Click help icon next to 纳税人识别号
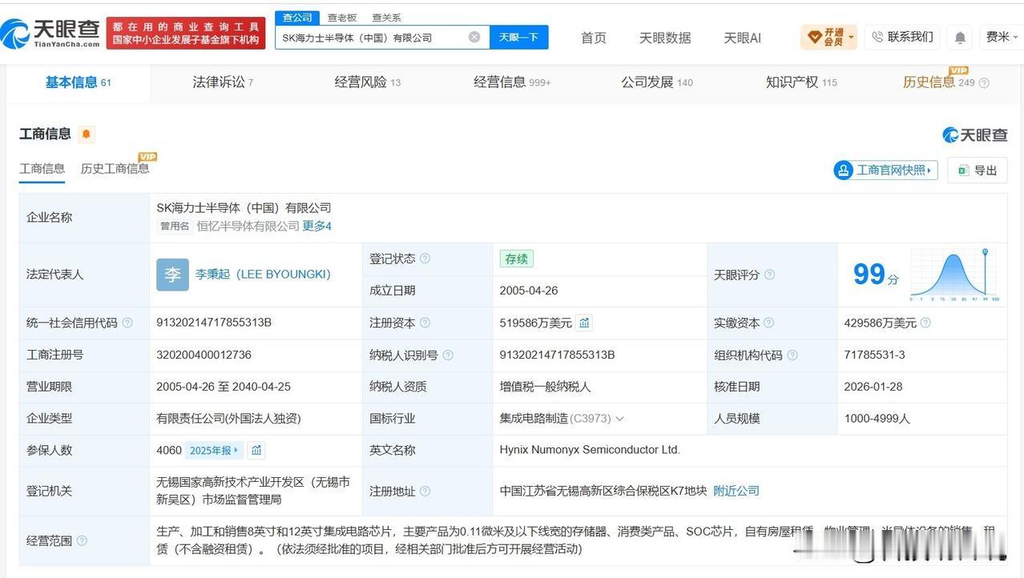 click(x=447, y=355)
